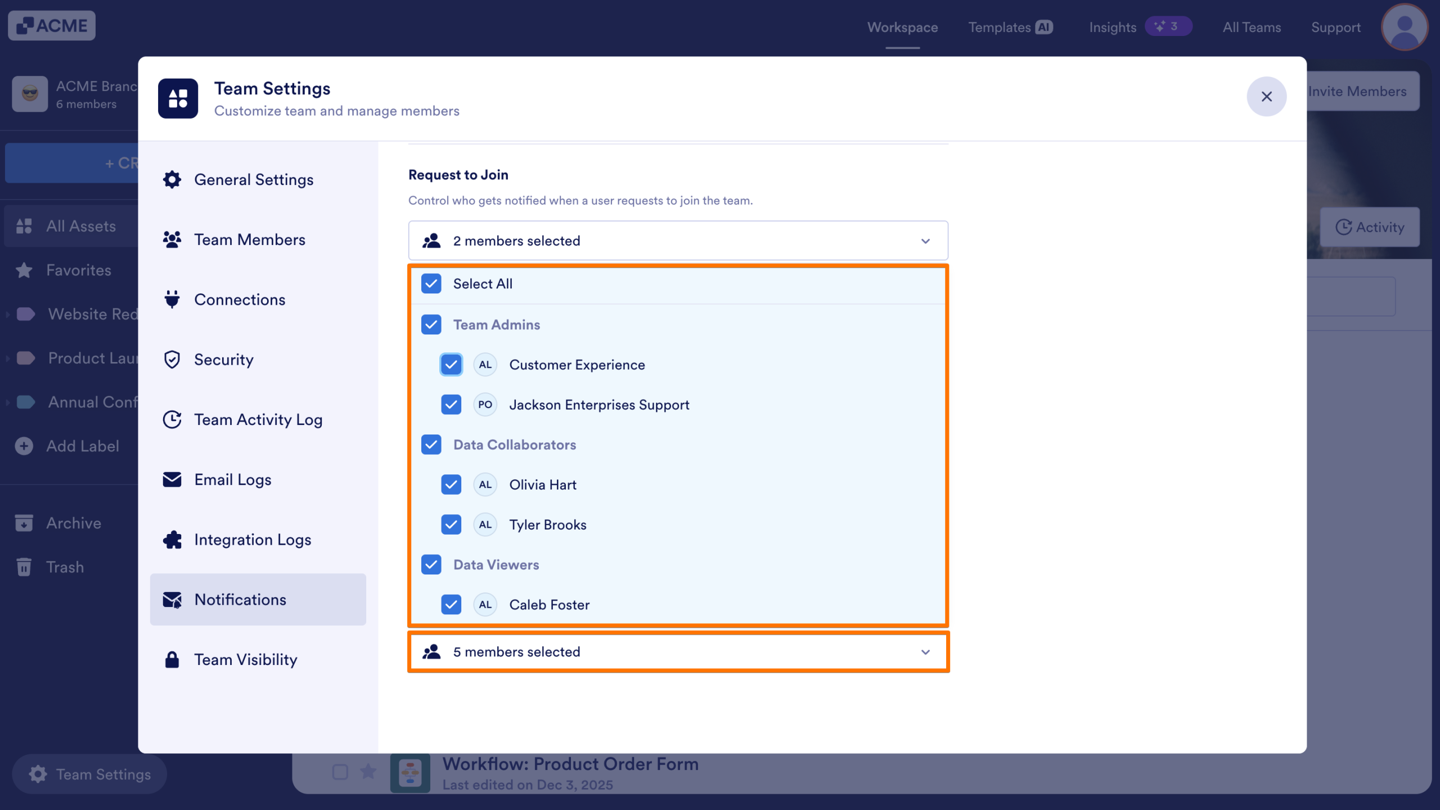
Task: Expand the Product Launch label arrow
Action: pyautogui.click(x=8, y=358)
